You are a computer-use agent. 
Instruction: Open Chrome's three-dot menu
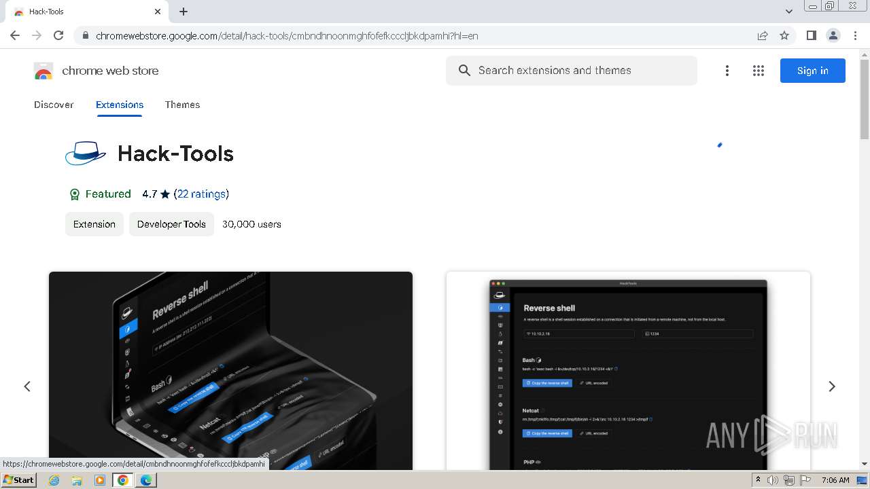pos(855,35)
